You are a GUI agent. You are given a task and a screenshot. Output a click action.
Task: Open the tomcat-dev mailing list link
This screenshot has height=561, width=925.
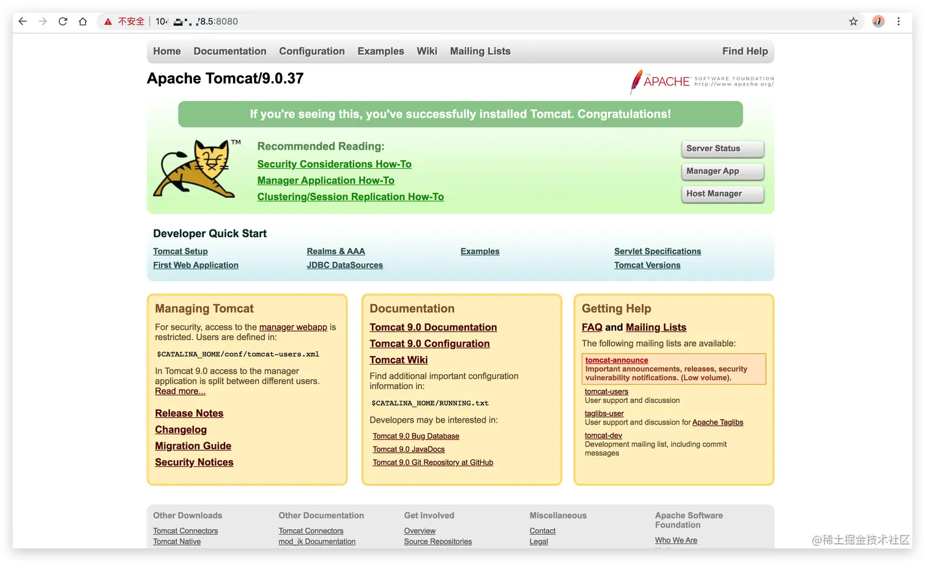[x=603, y=436]
